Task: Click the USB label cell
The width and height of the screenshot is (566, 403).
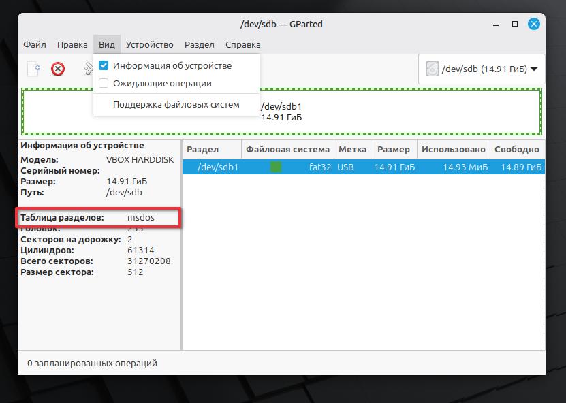Action: coord(345,167)
